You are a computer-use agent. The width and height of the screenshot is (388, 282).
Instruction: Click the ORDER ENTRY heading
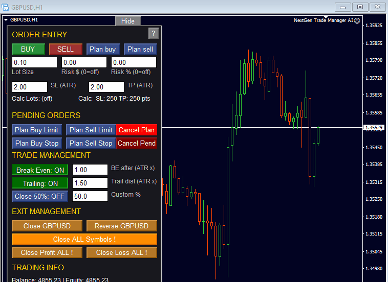(x=39, y=35)
